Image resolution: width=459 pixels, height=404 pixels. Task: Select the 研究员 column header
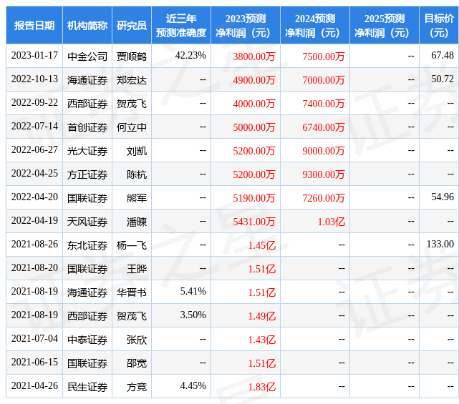click(132, 26)
